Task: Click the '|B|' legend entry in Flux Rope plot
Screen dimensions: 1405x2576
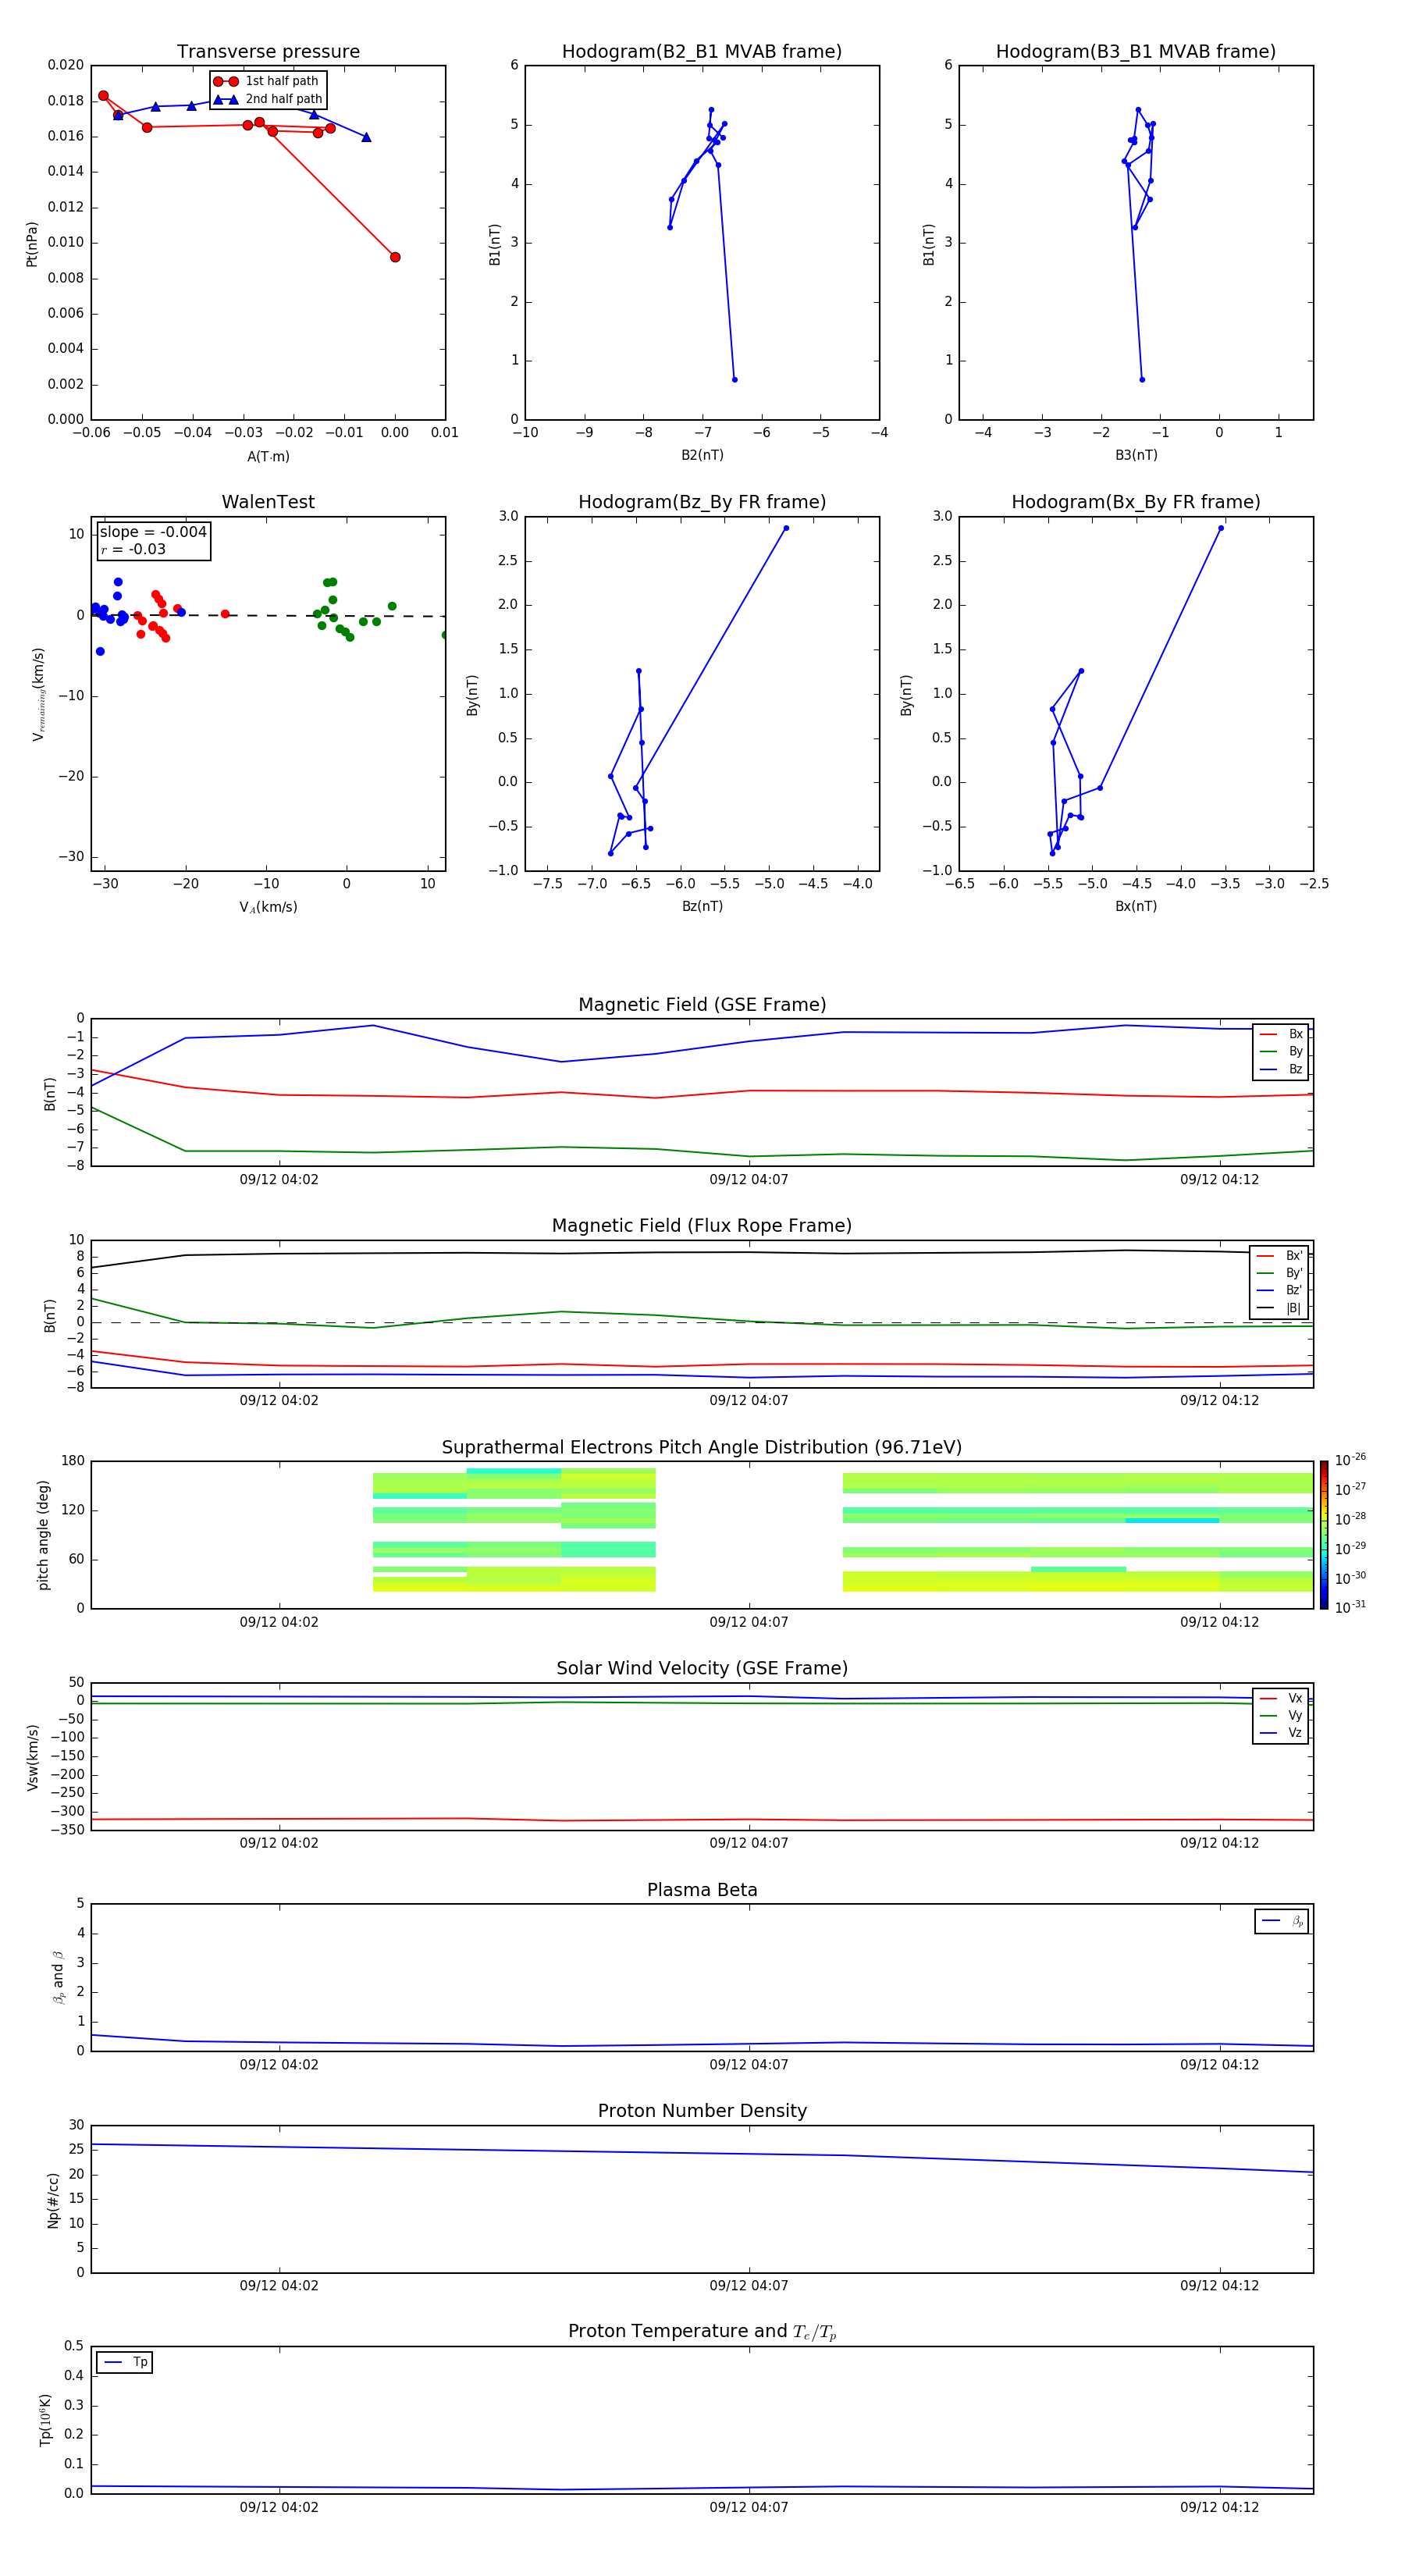Action: pos(1279,1308)
